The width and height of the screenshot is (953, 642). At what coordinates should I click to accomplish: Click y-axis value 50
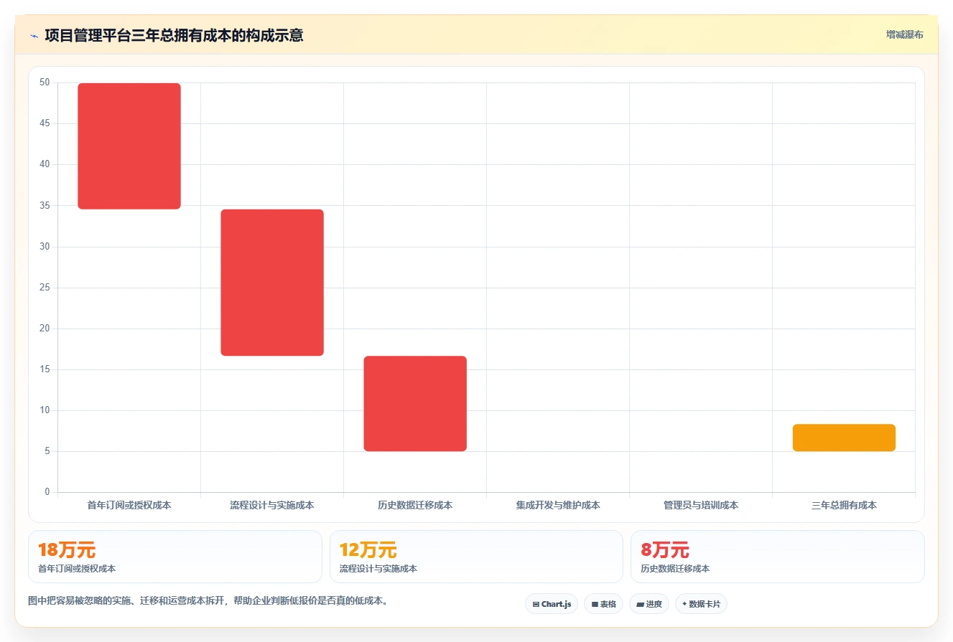point(45,82)
